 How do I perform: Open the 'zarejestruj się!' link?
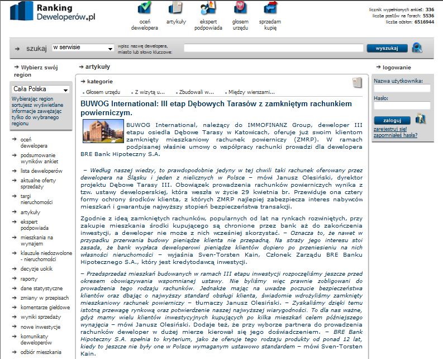pos(390,129)
